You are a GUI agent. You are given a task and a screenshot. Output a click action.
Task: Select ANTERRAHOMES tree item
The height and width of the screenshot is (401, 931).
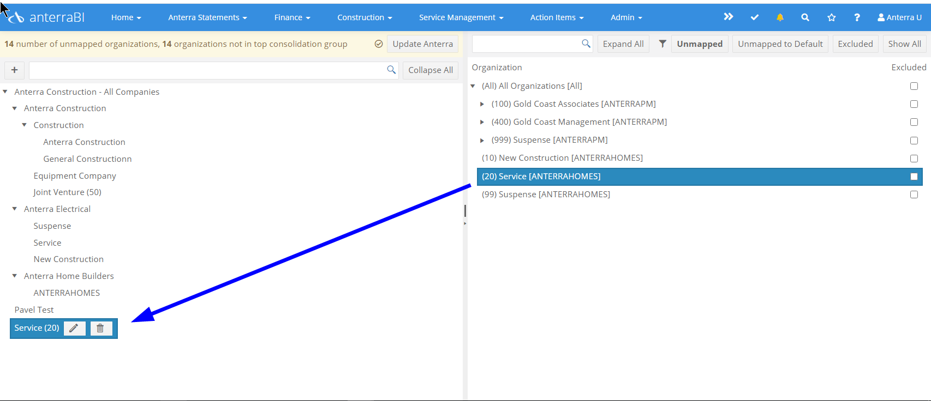pos(67,293)
